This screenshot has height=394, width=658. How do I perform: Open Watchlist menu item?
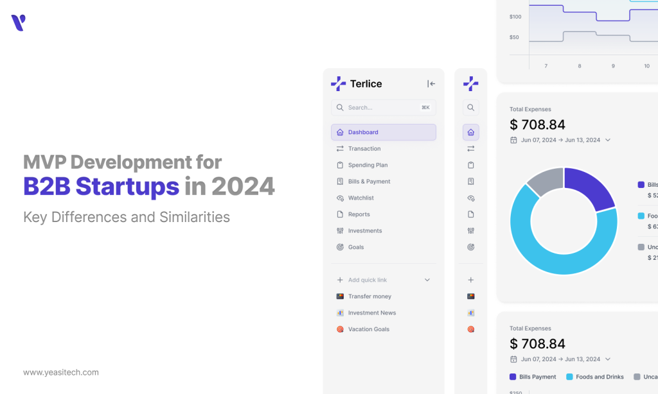tap(383, 198)
